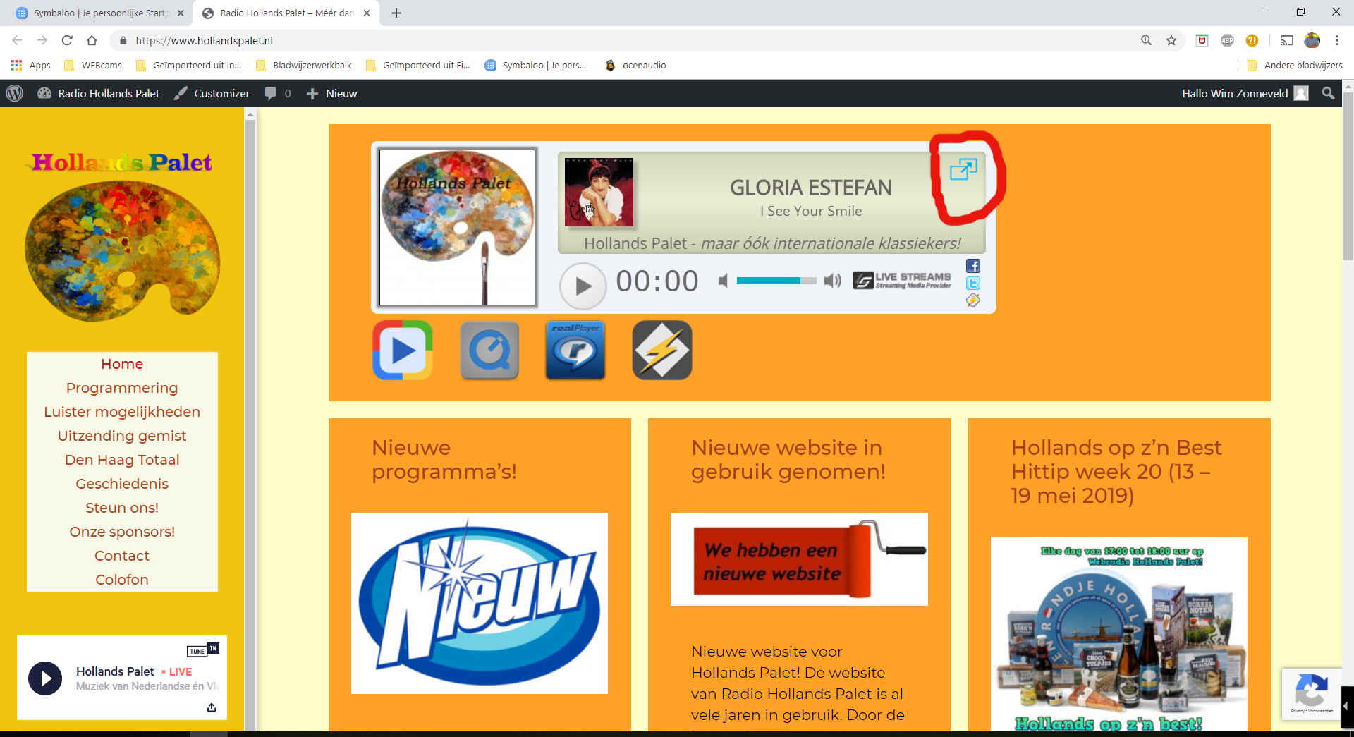1354x737 pixels.
Task: Click Nieuw in WordPress admin bar
Action: (331, 93)
